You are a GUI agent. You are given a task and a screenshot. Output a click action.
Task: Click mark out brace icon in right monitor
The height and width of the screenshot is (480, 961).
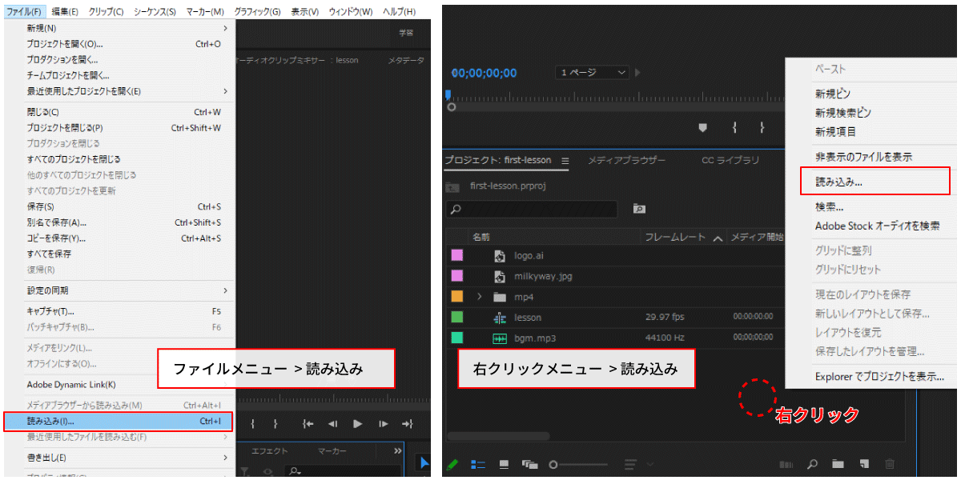pos(762,127)
